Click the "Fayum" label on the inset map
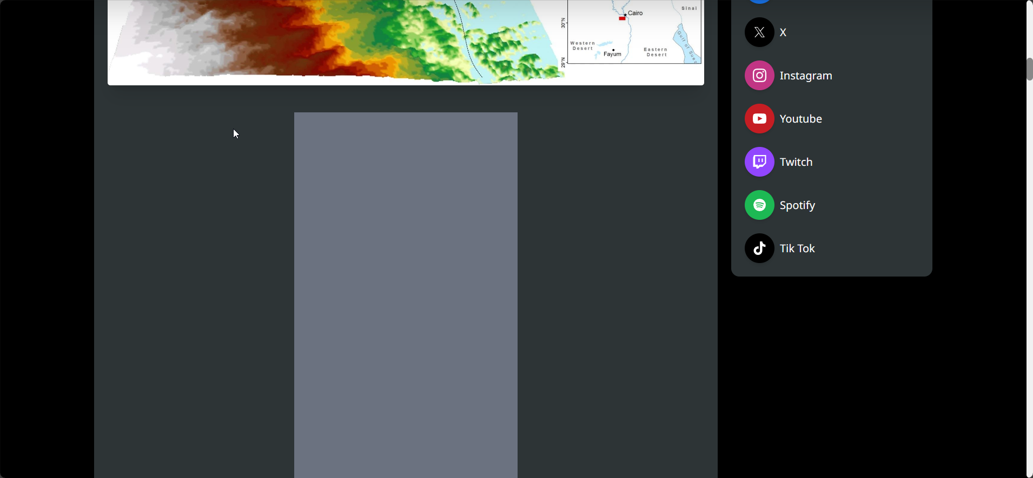The width and height of the screenshot is (1033, 478). pyautogui.click(x=612, y=54)
